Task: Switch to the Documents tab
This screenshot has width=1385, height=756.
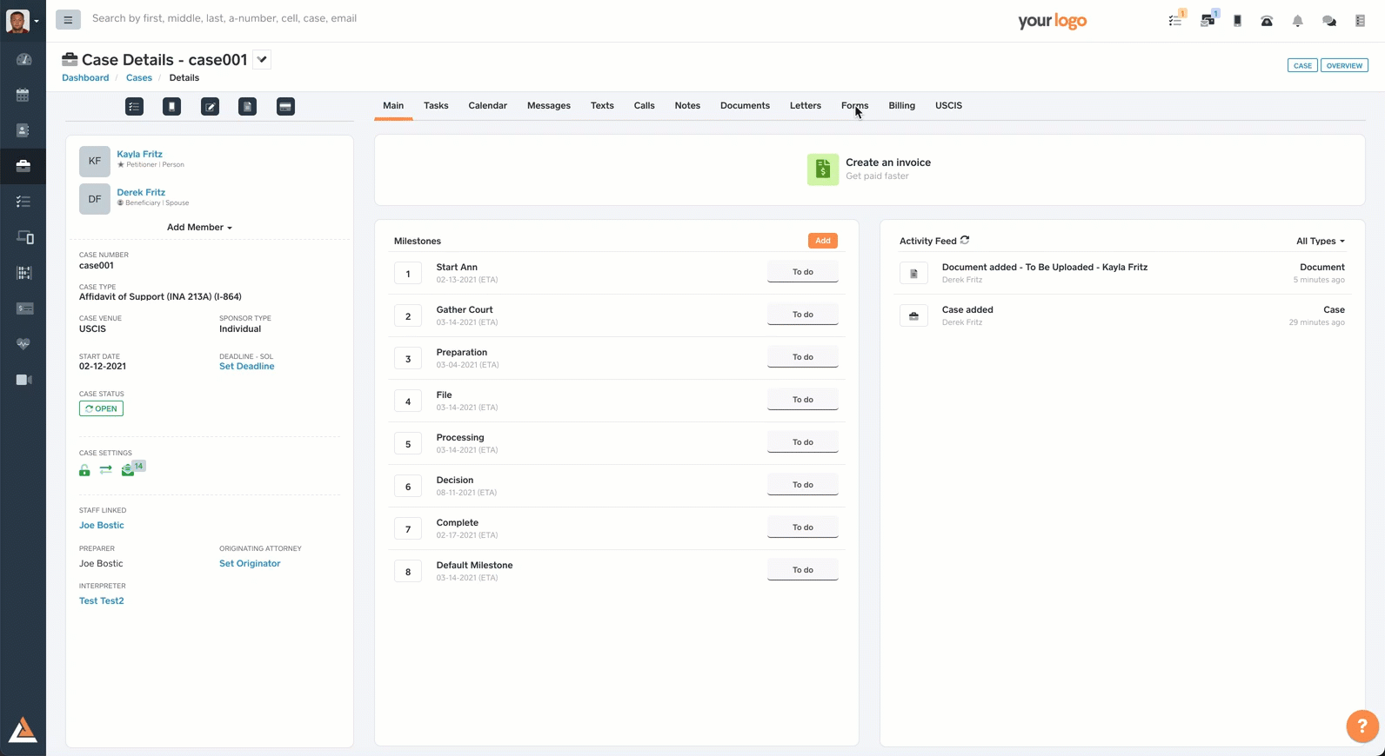Action: [x=745, y=106]
